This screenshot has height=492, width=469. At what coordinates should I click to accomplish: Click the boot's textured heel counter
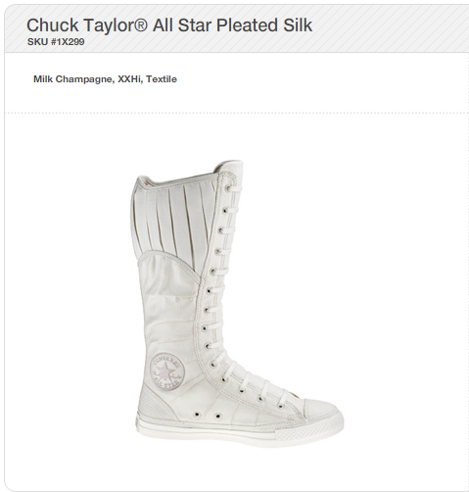[155, 405]
